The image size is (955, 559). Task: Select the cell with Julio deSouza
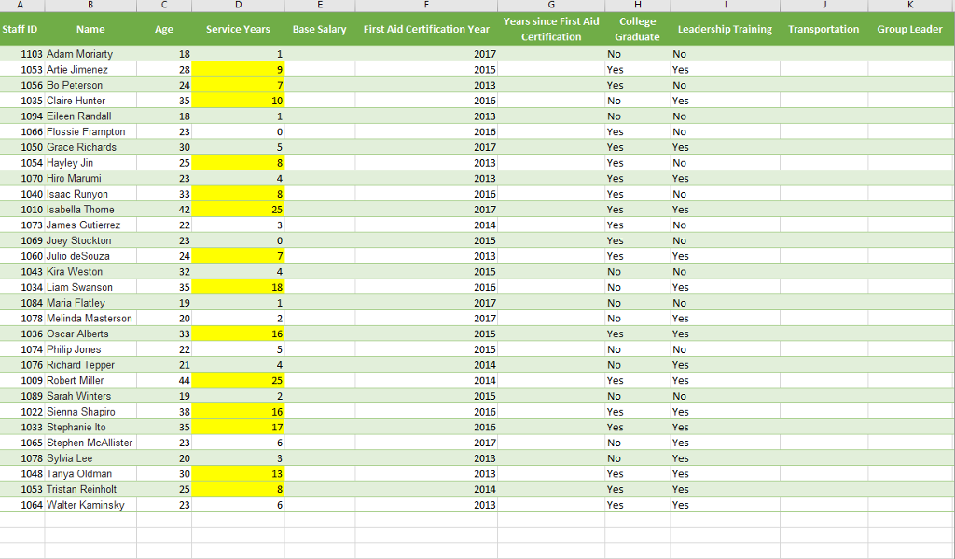pyautogui.click(x=90, y=256)
